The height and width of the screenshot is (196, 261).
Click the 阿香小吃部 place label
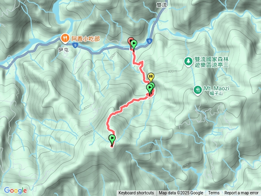point(86,39)
